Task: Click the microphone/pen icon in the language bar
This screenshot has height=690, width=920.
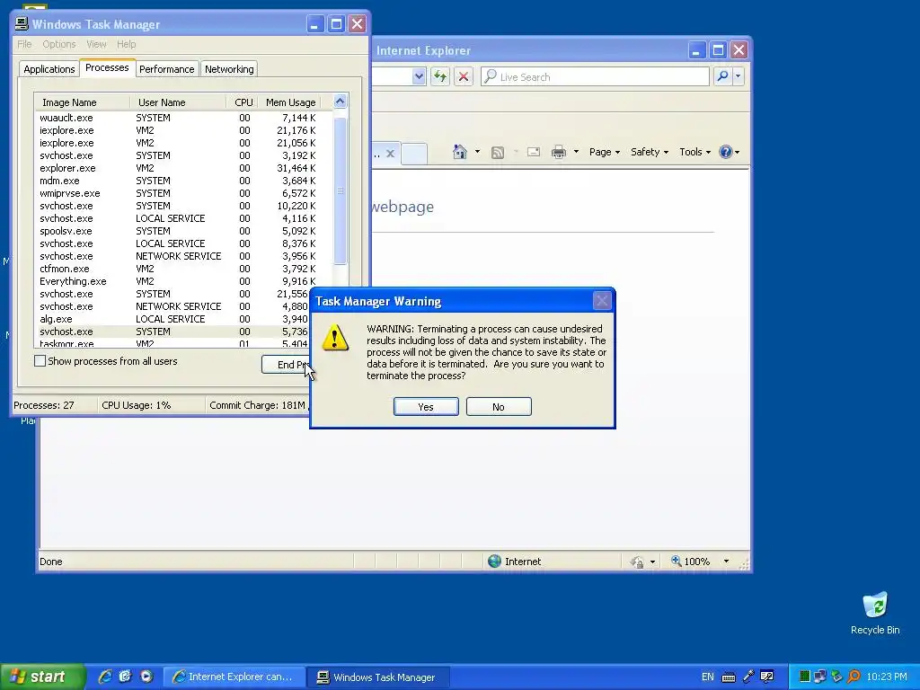Action: (748, 677)
